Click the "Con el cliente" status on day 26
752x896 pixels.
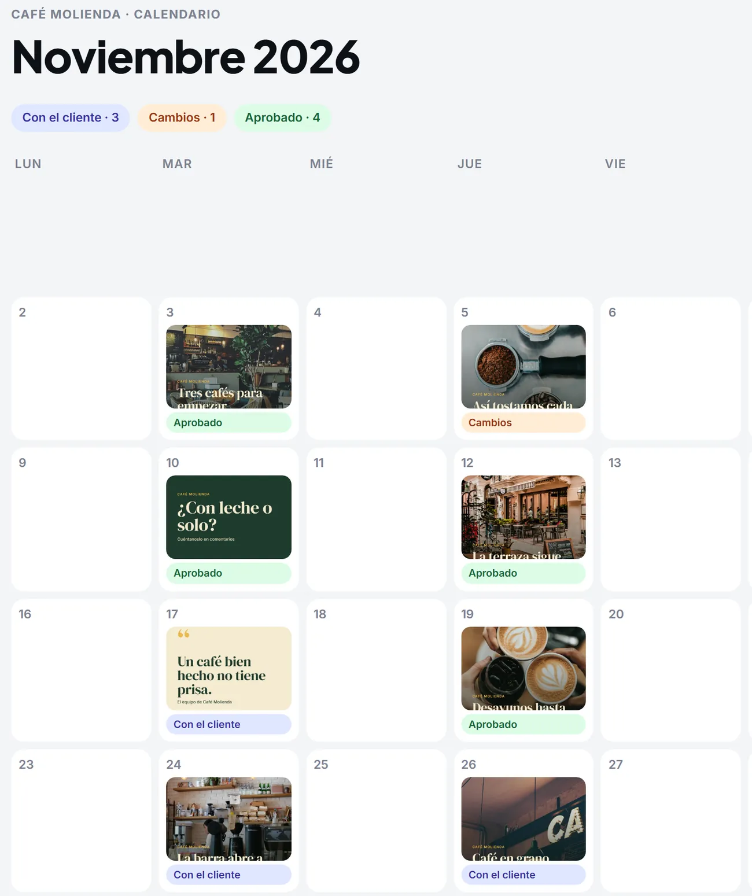pyautogui.click(x=524, y=875)
